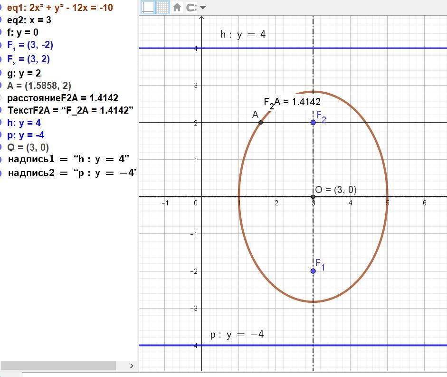Select point F2 on the graph

click(x=313, y=123)
